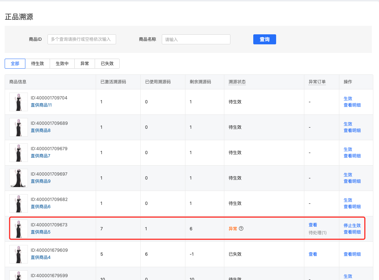Screen dimensions: 379x280
Task: Click 查看明细 for 直供商品8
Action: pos(352,131)
